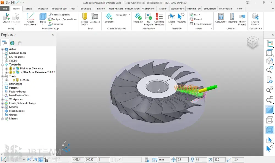Click the Feeds & Speeds button
275x163 pixels.
60,15
